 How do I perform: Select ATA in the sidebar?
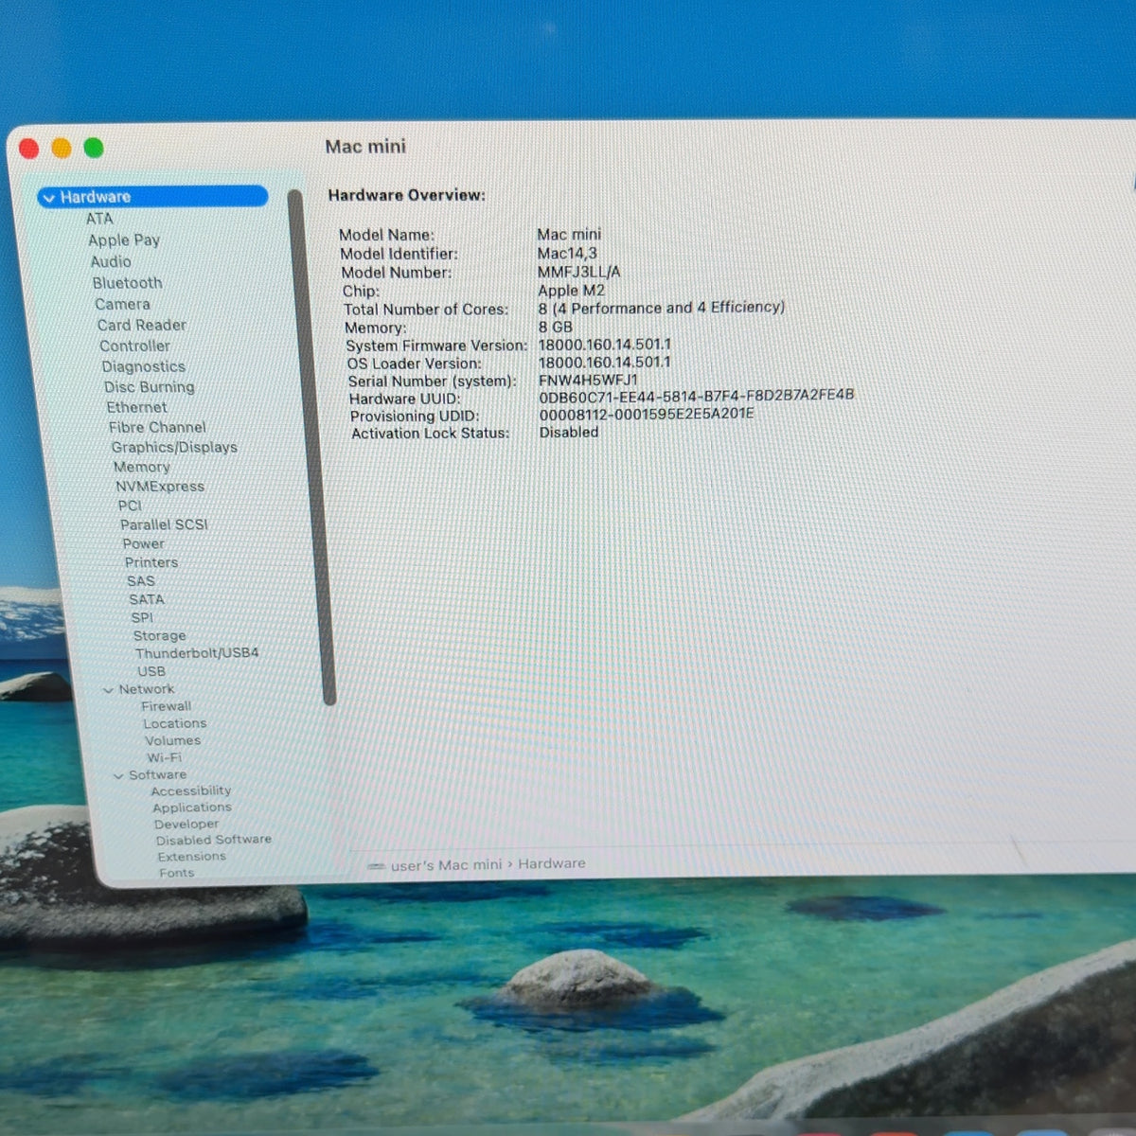[x=99, y=219]
